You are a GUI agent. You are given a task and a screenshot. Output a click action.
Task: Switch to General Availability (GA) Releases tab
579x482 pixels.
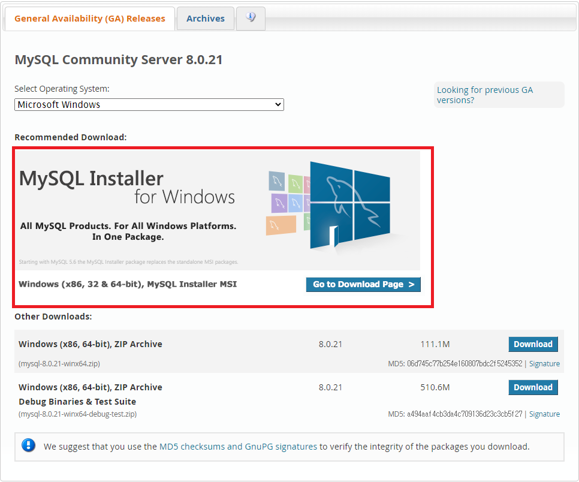pyautogui.click(x=90, y=19)
